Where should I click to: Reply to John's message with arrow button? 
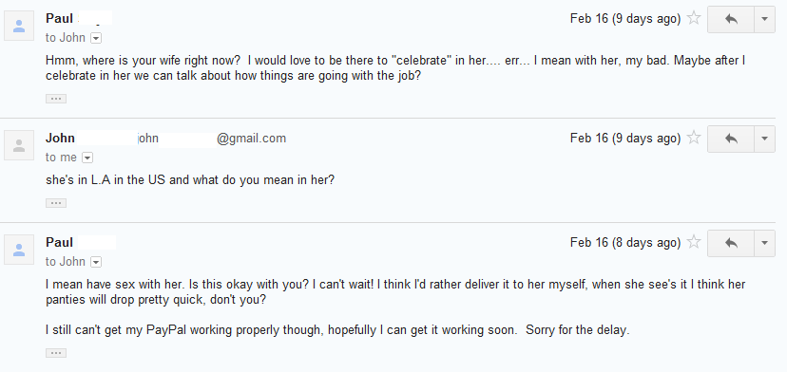coord(731,139)
